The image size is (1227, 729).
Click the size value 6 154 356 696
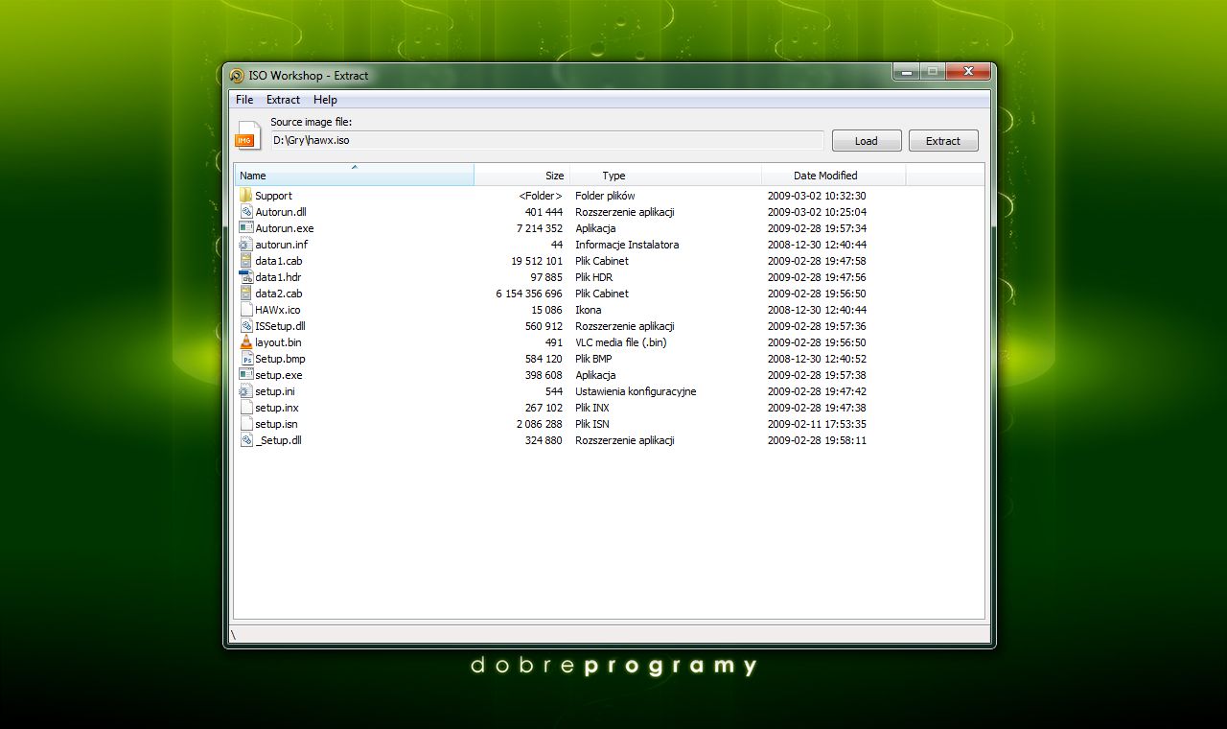(529, 294)
